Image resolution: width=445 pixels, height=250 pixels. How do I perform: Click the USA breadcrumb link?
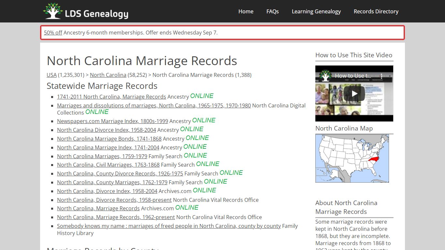[x=51, y=75]
